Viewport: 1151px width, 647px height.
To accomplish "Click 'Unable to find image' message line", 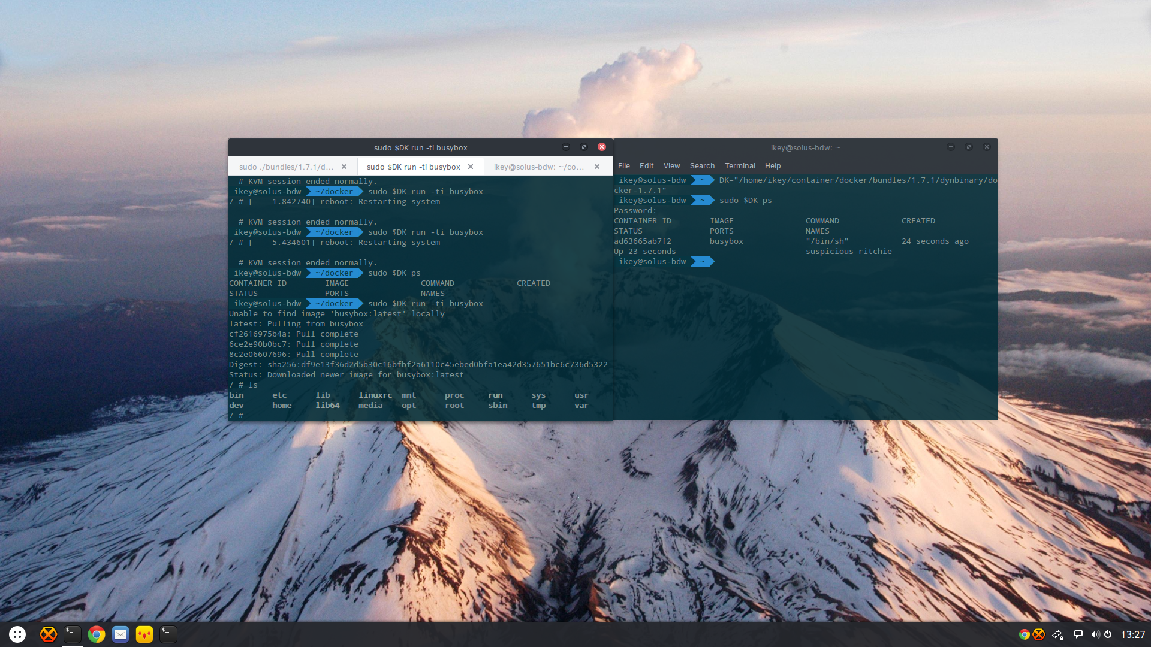I will coord(337,314).
